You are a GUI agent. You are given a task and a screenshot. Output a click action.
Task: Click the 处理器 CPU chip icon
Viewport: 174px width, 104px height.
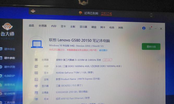coord(36,60)
